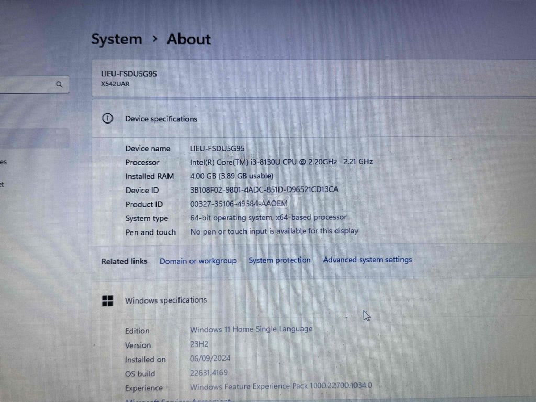Select the Product ID value 00327-35106-49584-AAOEM
This screenshot has height=402, width=536.
click(x=239, y=204)
